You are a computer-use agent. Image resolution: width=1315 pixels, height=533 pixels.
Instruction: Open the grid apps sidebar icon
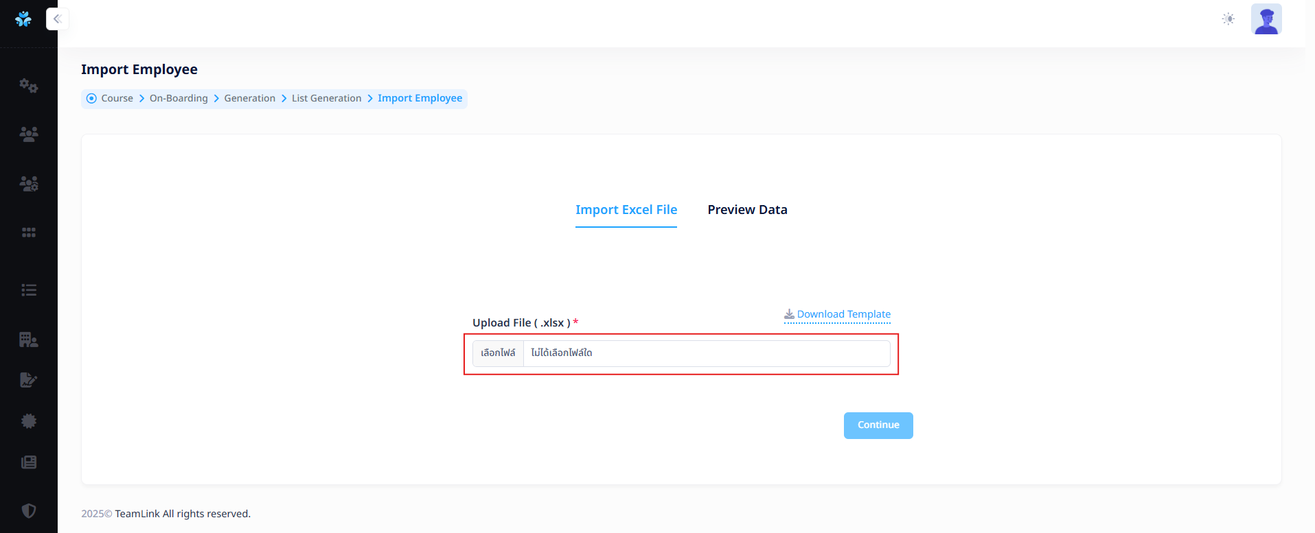(29, 233)
